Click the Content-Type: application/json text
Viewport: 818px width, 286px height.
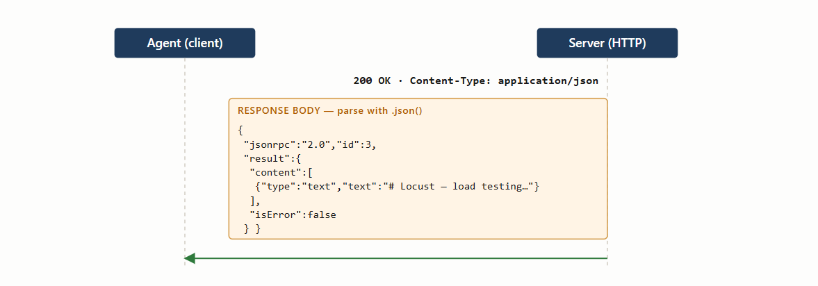504,81
